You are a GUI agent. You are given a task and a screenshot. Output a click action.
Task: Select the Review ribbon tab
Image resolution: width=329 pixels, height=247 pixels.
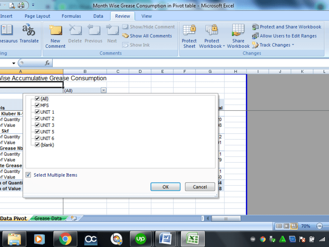122,16
